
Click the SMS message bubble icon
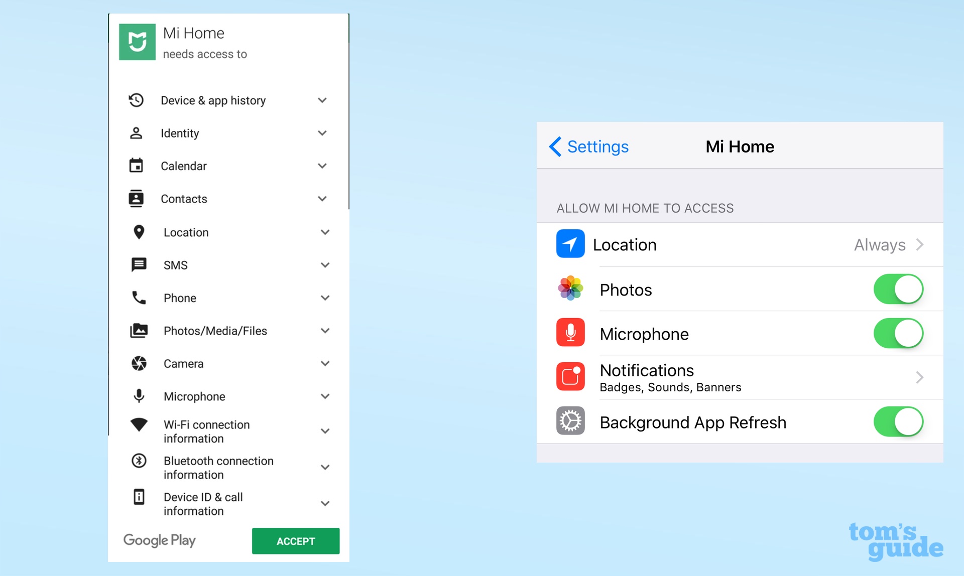click(x=139, y=265)
